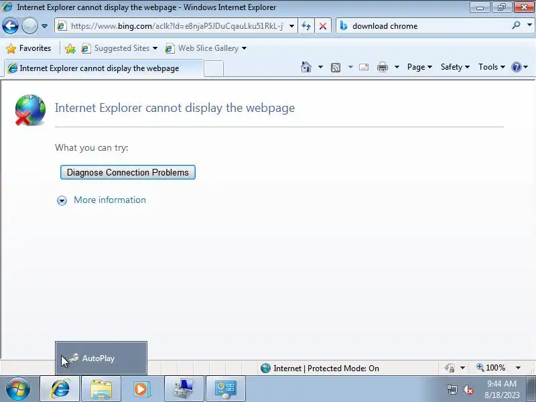Image resolution: width=536 pixels, height=402 pixels.
Task: Click Diagnose Connection Problems button
Action: tap(128, 172)
